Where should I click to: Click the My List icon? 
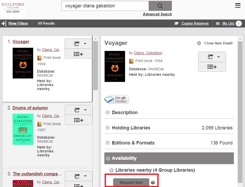[x=218, y=24]
